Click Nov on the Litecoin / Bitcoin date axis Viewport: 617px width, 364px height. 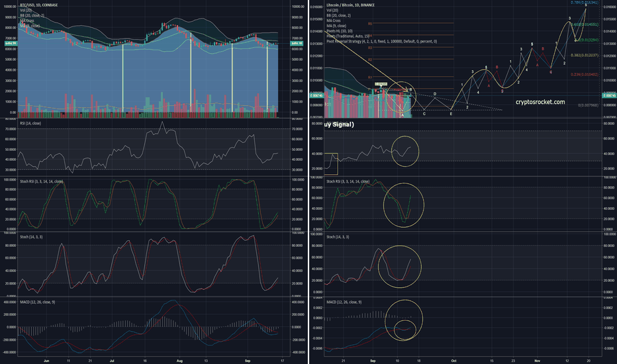(537, 361)
